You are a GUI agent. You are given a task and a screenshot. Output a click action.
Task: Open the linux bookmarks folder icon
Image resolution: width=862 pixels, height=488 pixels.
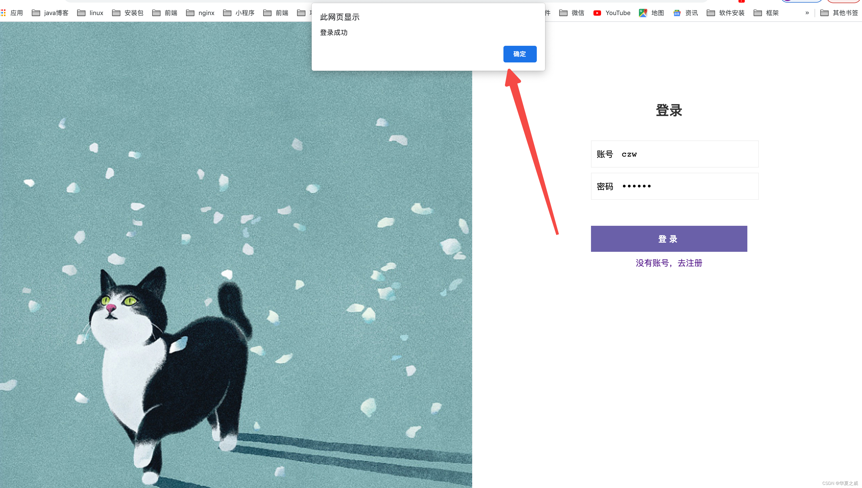tap(82, 12)
